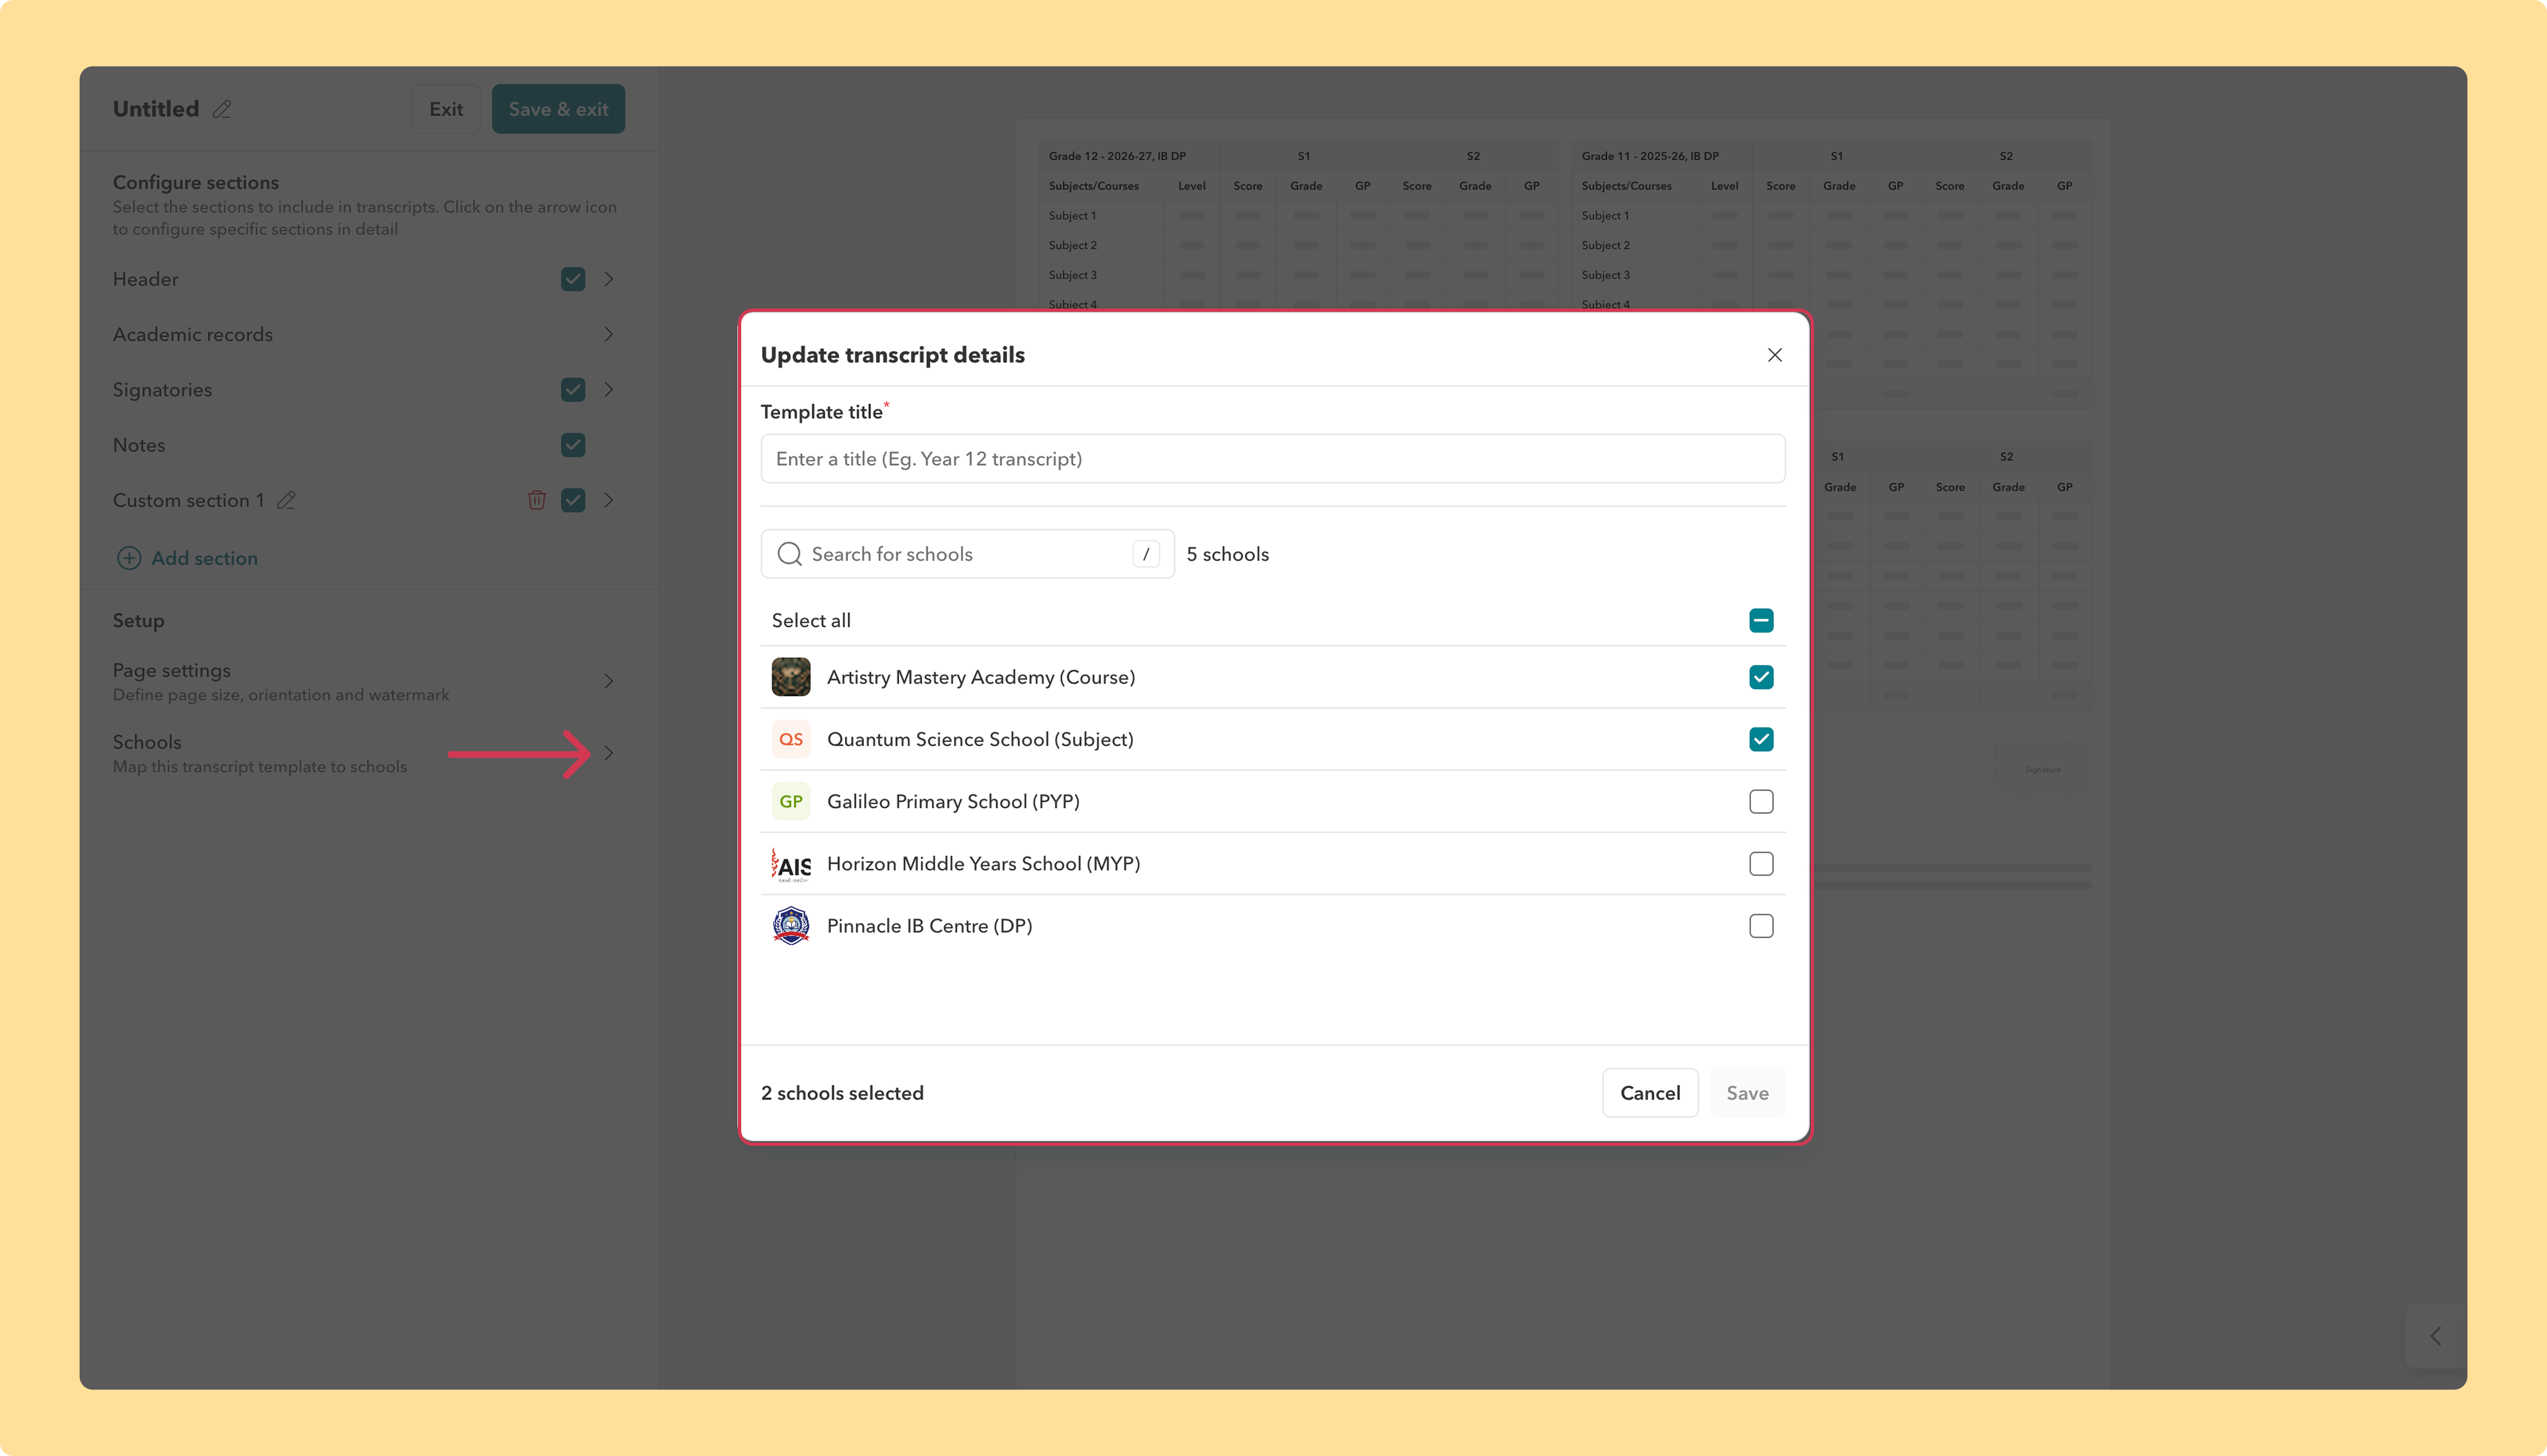Check Horizon Middle Years School (MYP)
Screen dimensions: 2547x1456
point(1761,864)
